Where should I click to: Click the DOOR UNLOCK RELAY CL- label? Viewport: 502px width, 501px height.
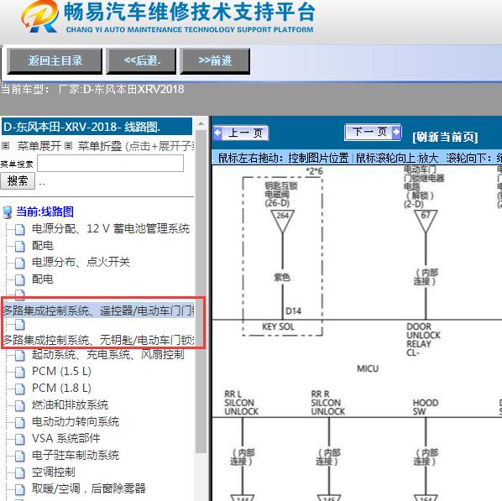423,340
